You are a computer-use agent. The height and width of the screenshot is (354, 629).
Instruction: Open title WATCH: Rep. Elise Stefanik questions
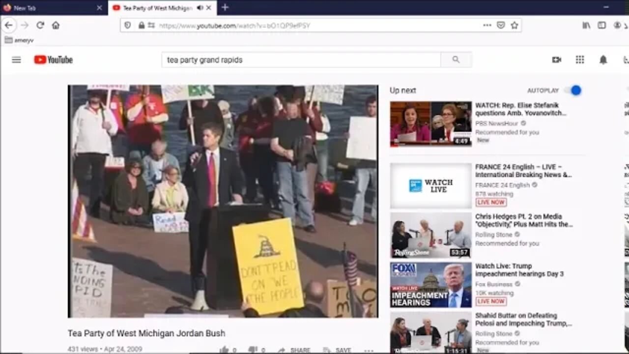coord(521,109)
